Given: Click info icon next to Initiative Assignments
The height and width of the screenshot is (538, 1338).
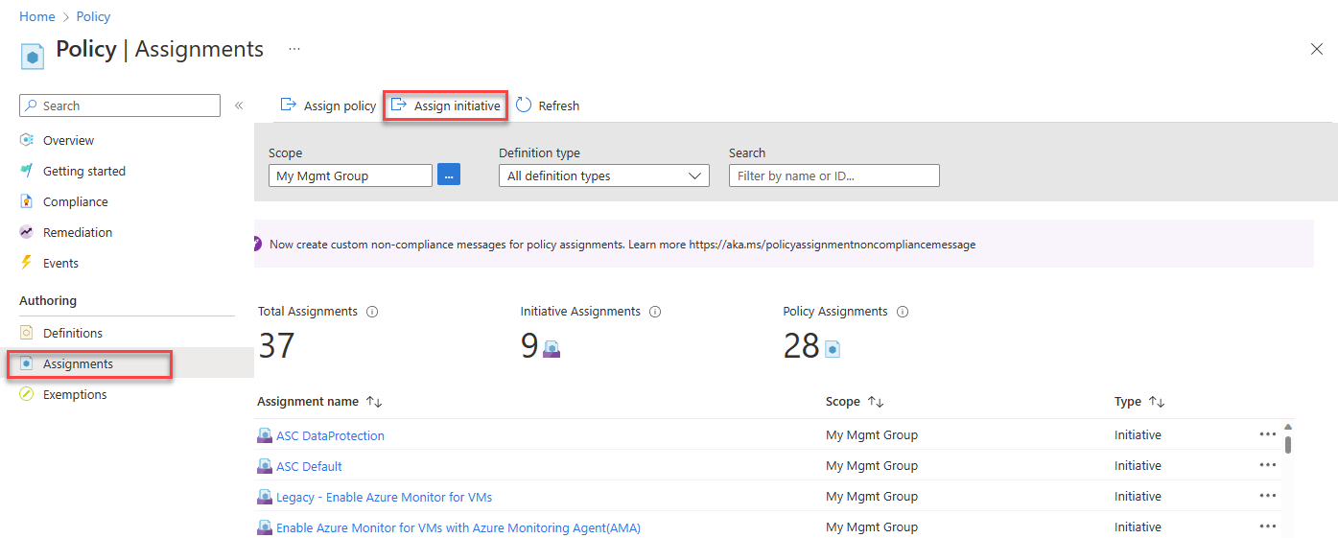Looking at the screenshot, I should pos(655,312).
